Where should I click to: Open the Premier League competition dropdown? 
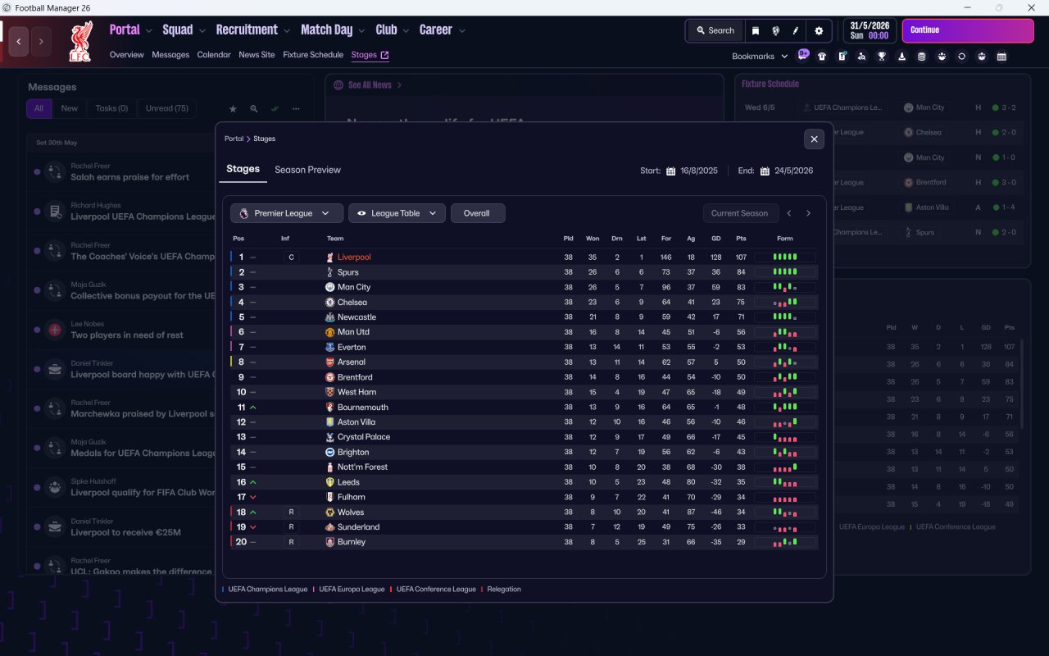point(287,213)
